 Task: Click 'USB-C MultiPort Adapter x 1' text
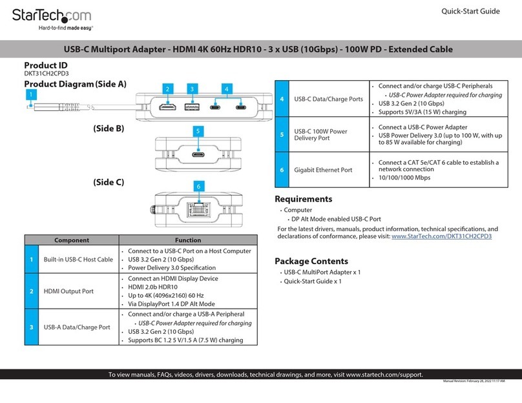click(x=322, y=272)
